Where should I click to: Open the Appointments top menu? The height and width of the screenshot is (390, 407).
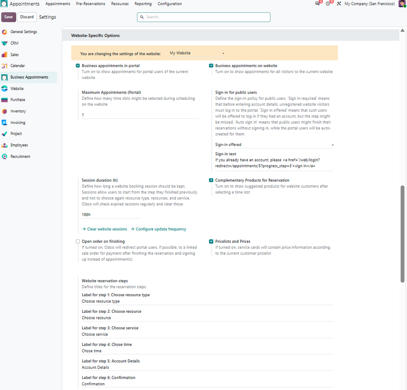[x=58, y=4]
